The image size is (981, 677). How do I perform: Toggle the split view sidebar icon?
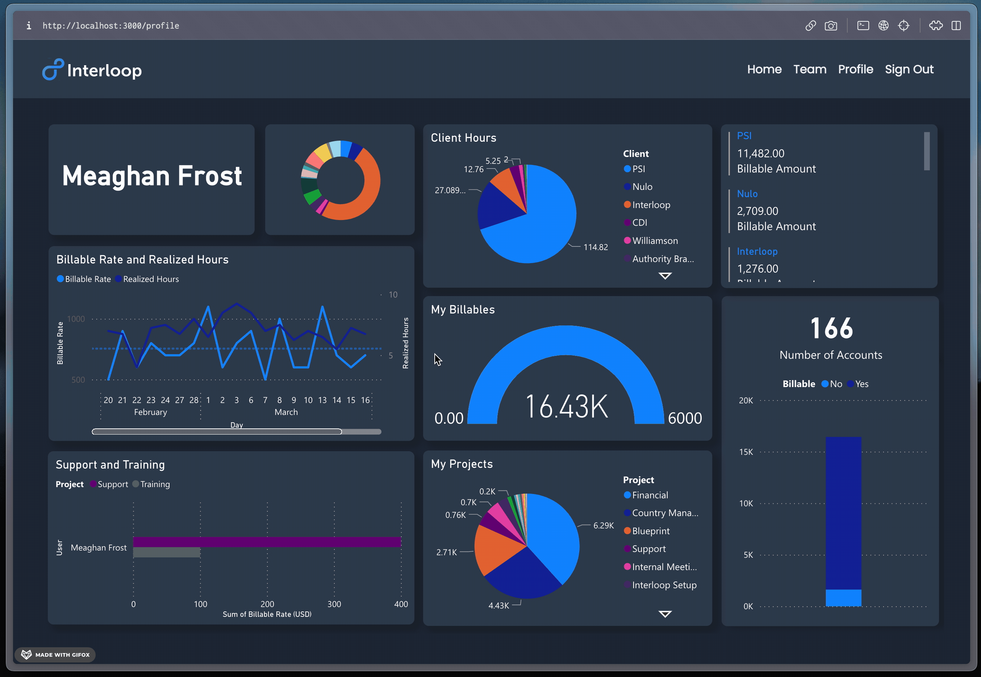point(956,26)
